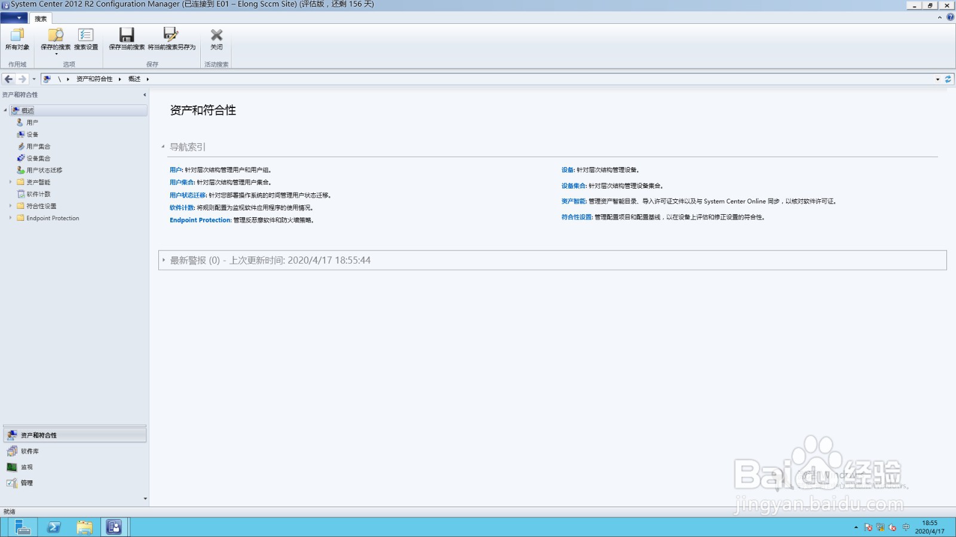Screen dimensions: 956x537
Task: Open the 设备集合 link in the navigation index
Action: [574, 186]
